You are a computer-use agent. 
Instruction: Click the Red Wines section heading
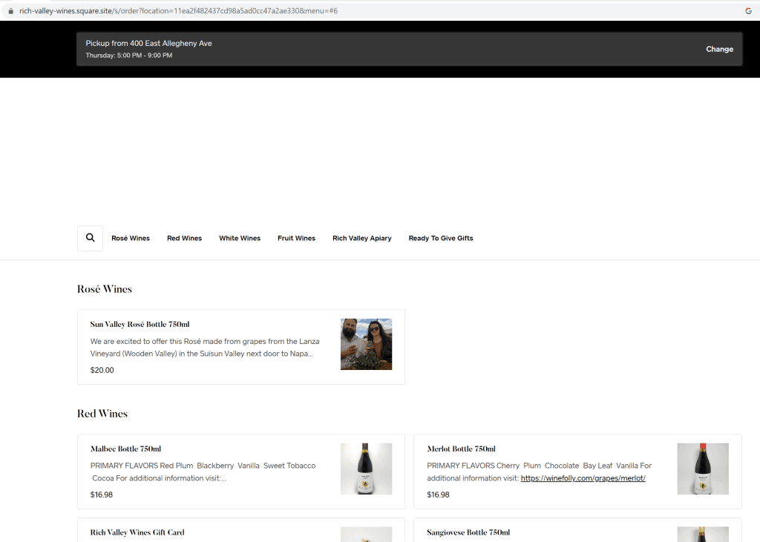(102, 414)
